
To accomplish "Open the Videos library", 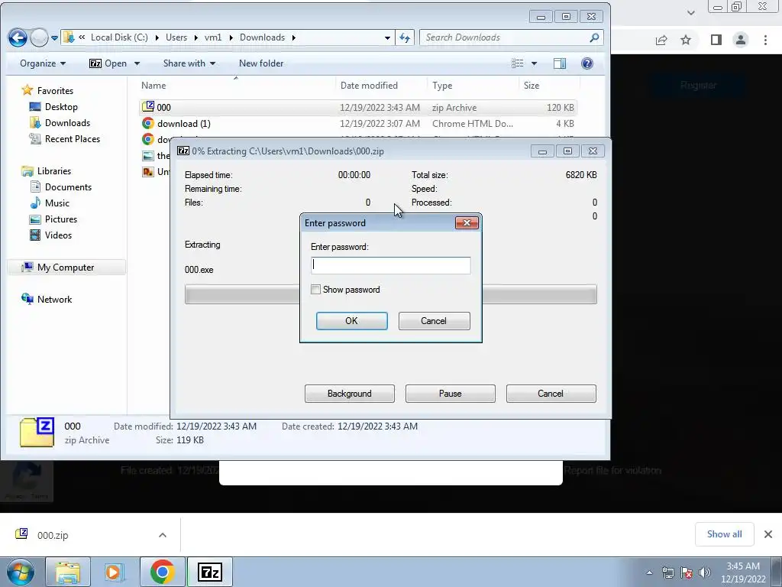I will [51, 235].
